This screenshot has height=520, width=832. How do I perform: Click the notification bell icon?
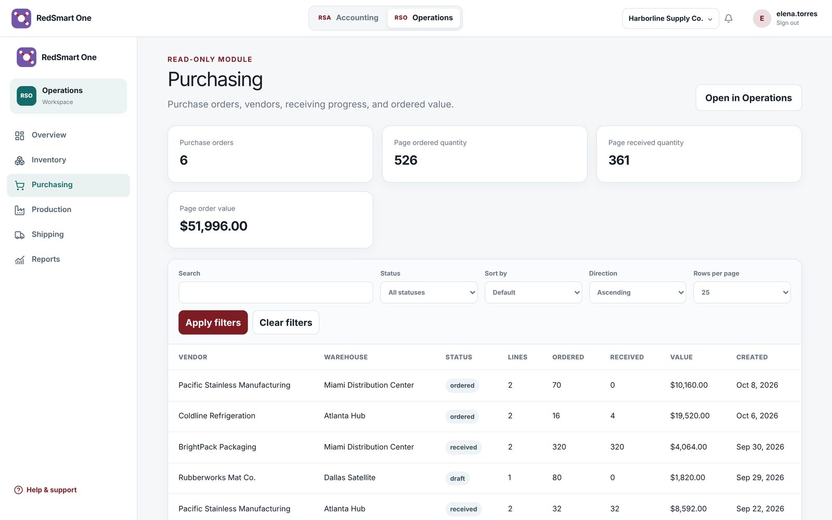pyautogui.click(x=729, y=18)
